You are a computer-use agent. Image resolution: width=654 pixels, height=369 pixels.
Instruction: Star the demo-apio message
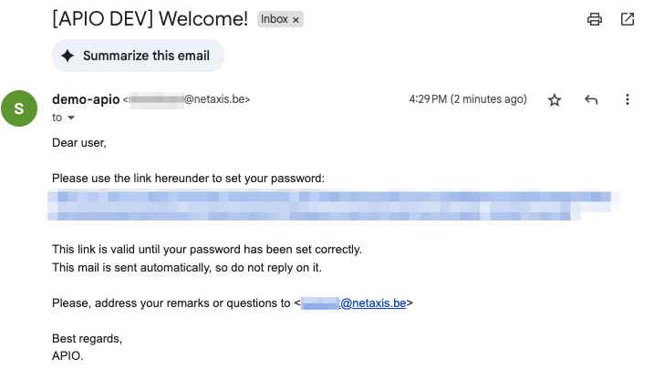click(x=555, y=99)
